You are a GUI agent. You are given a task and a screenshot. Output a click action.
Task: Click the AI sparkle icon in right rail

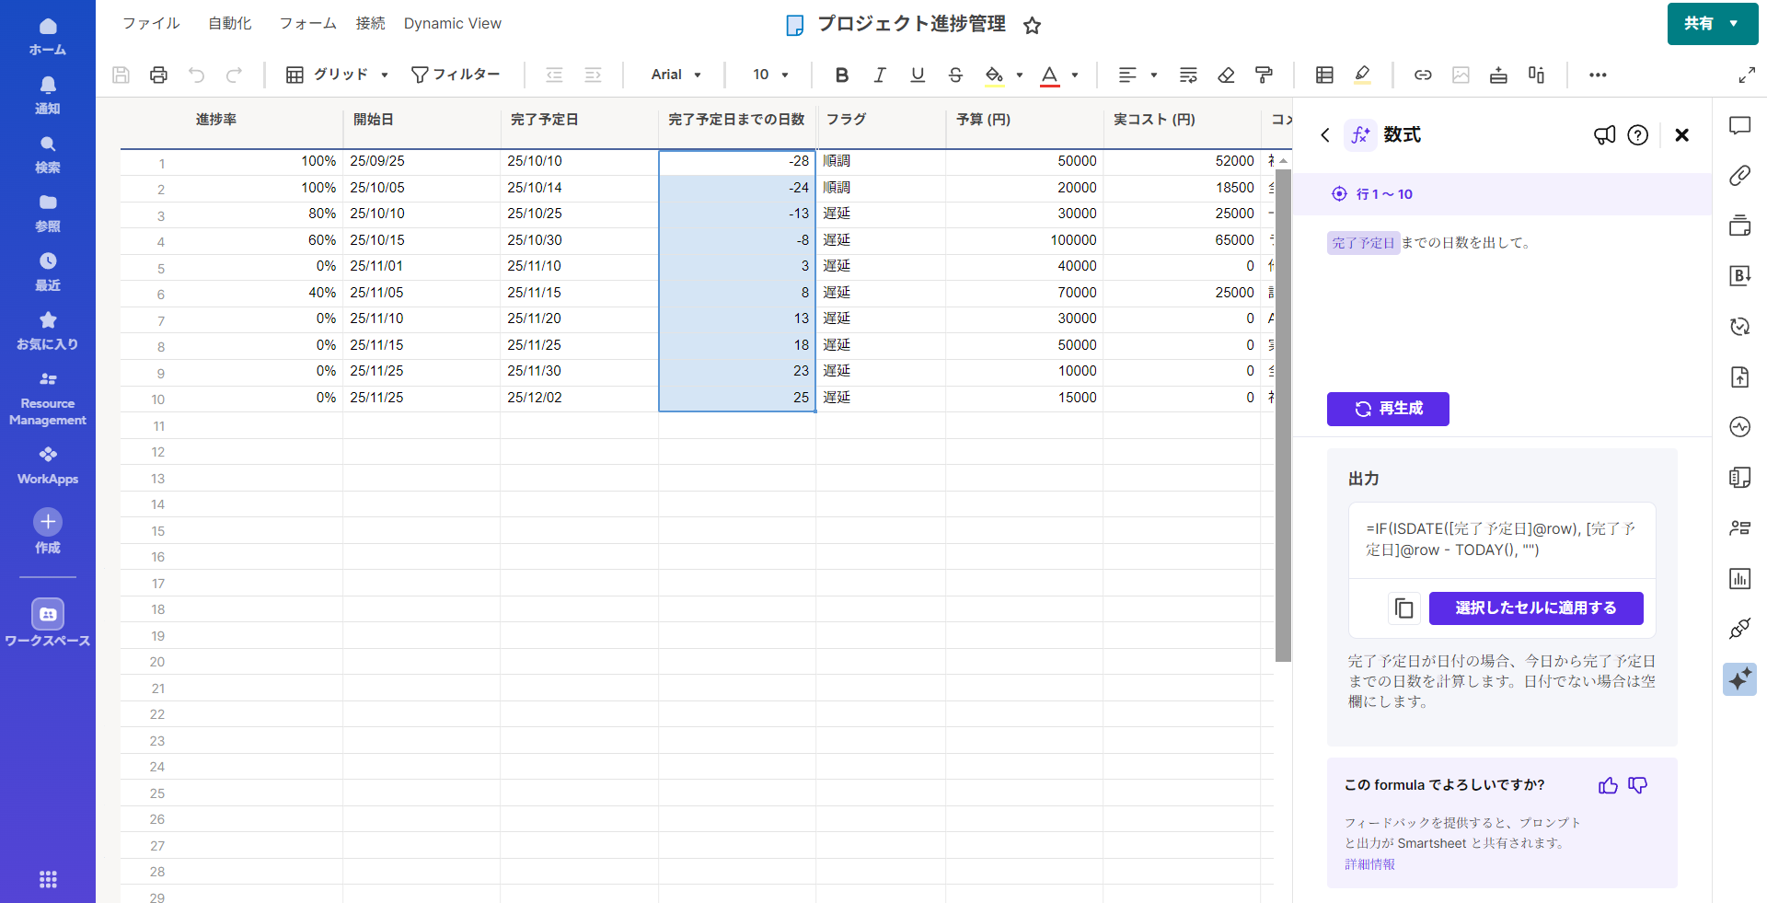(1739, 679)
